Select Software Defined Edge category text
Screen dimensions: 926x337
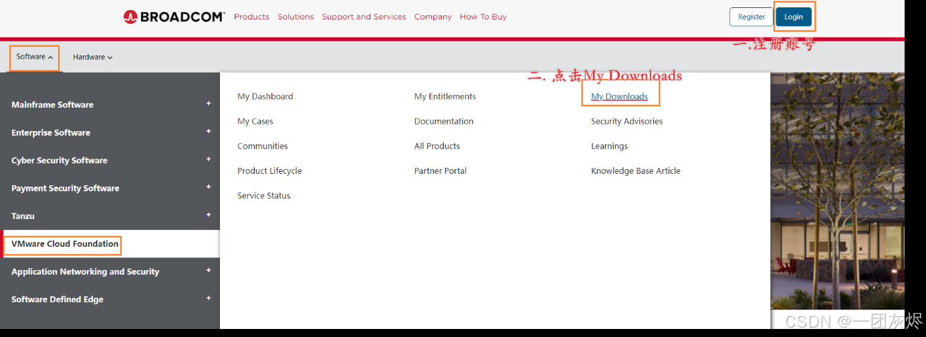[x=57, y=300]
